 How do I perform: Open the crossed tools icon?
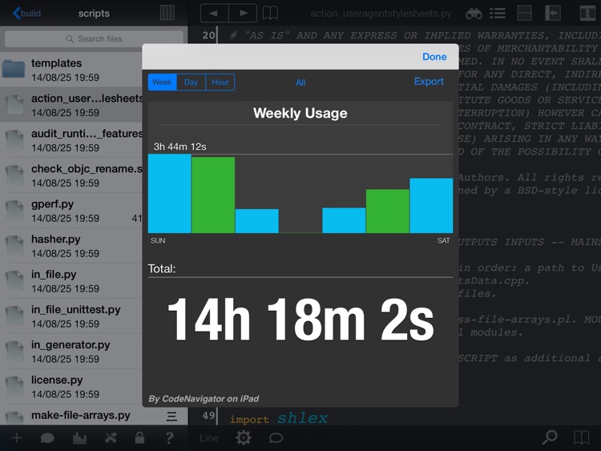point(111,437)
